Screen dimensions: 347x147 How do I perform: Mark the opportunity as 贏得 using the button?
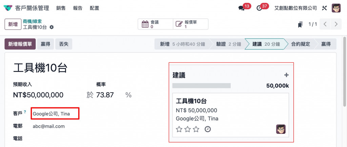(x=45, y=44)
